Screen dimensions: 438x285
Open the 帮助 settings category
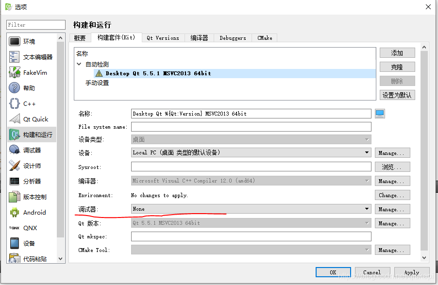pyautogui.click(x=32, y=88)
